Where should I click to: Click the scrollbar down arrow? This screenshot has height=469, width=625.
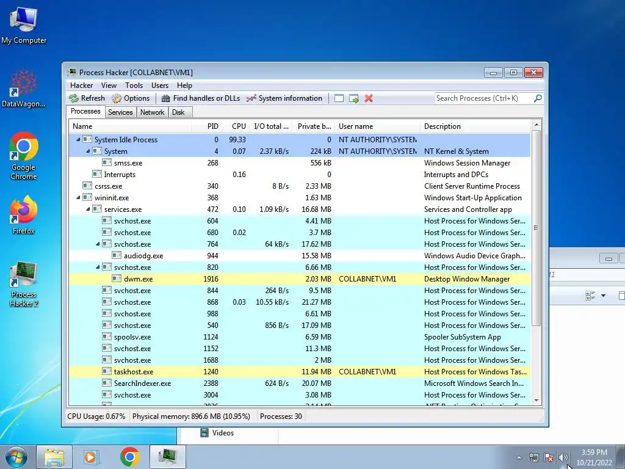536,401
